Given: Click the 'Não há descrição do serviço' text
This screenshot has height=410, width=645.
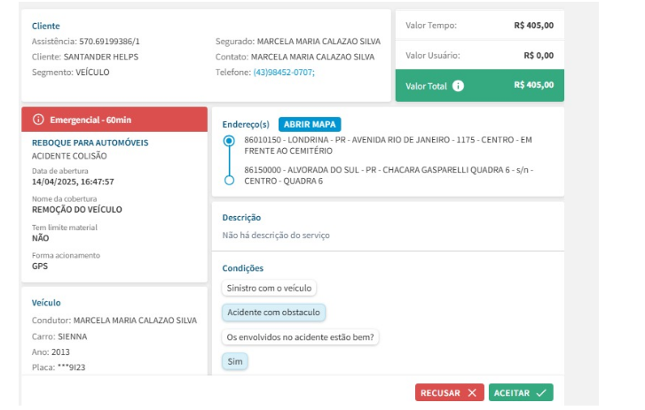Looking at the screenshot, I should pyautogui.click(x=276, y=236).
